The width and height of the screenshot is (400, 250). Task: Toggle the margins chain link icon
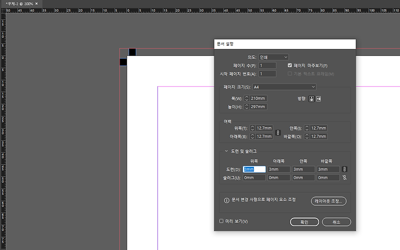[x=278, y=133]
